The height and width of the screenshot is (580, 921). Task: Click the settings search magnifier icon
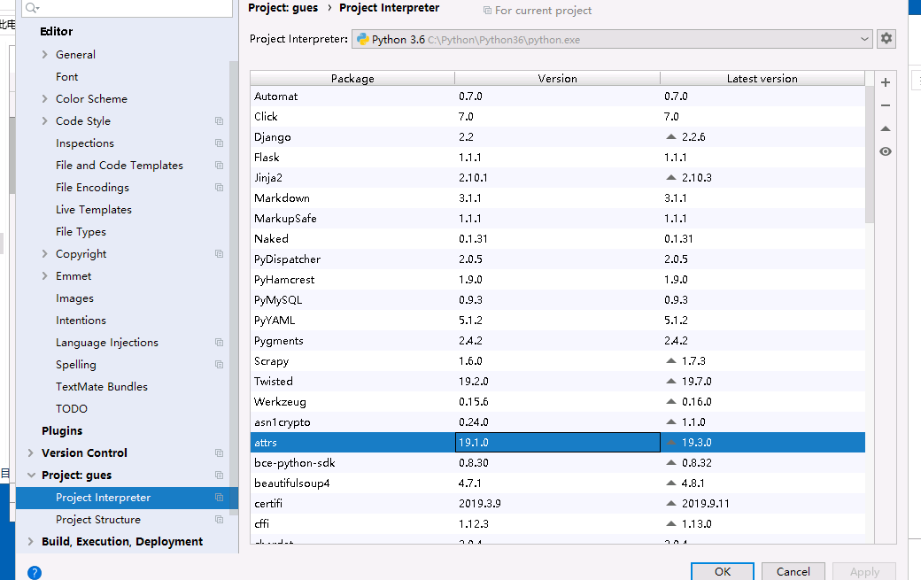pos(32,8)
